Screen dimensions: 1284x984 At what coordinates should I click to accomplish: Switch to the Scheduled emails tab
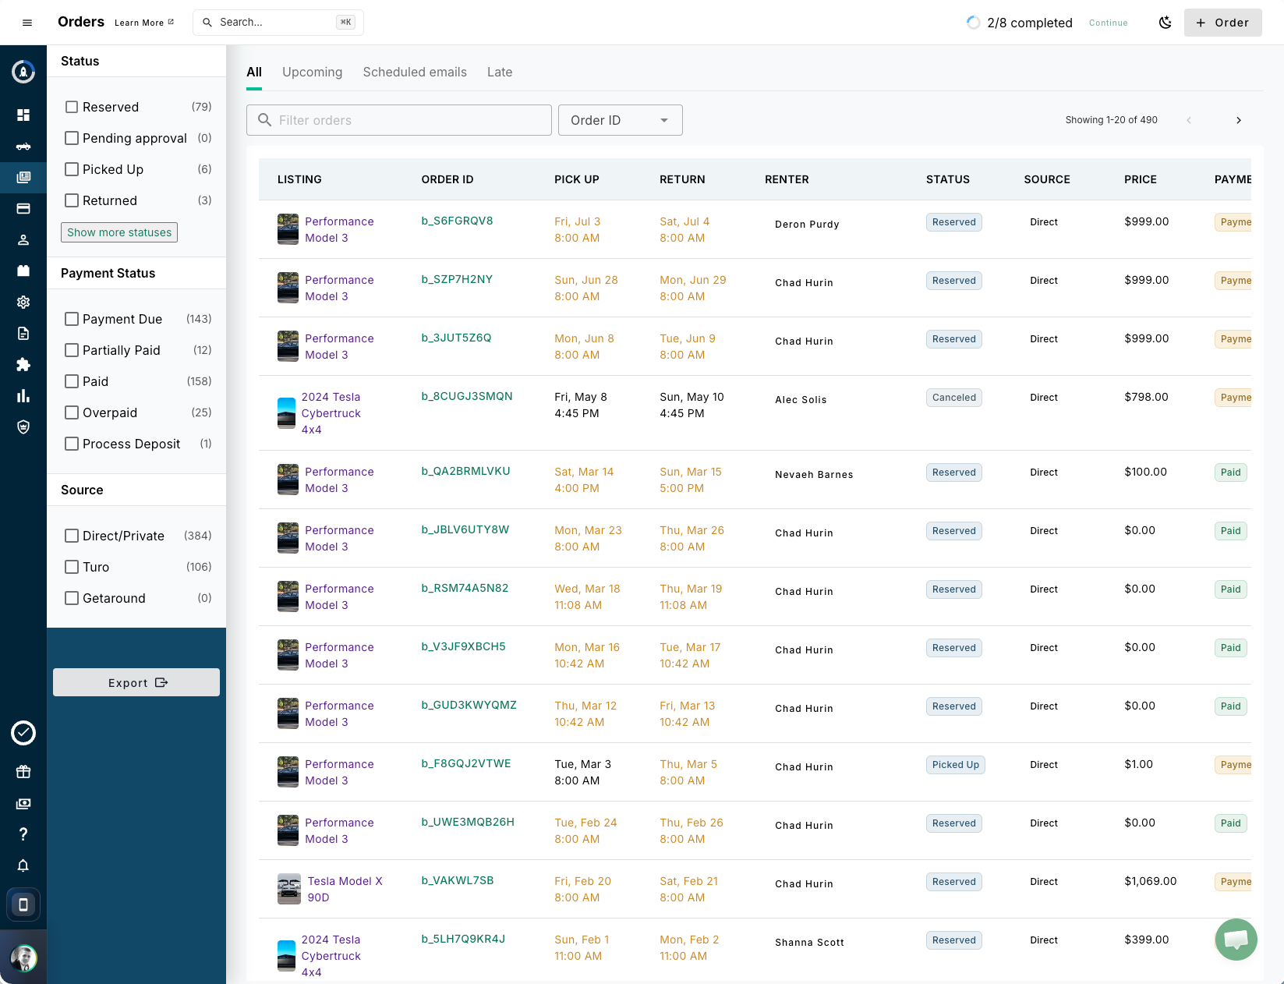(415, 72)
